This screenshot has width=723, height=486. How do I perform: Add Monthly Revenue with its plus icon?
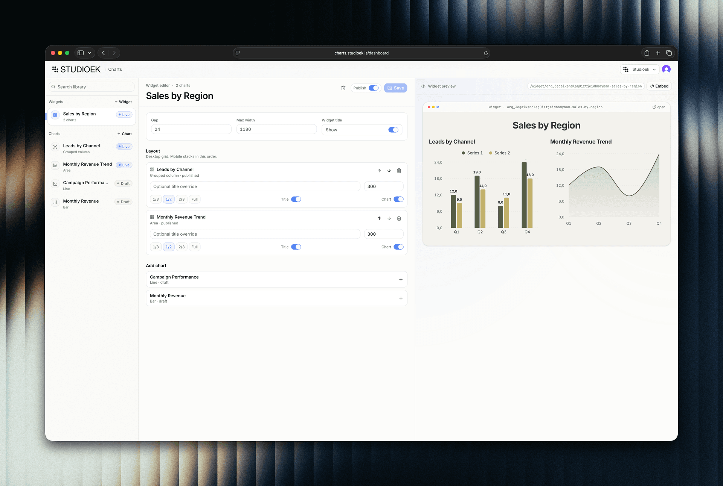401,298
